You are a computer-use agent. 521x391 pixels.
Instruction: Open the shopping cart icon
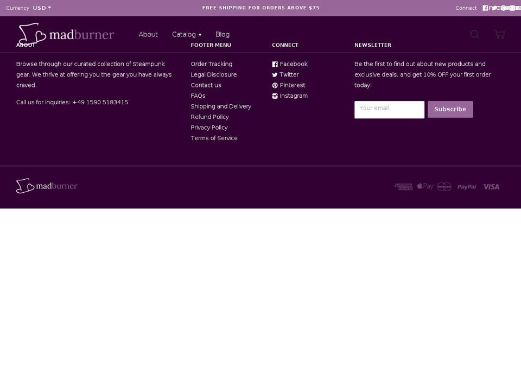499,34
